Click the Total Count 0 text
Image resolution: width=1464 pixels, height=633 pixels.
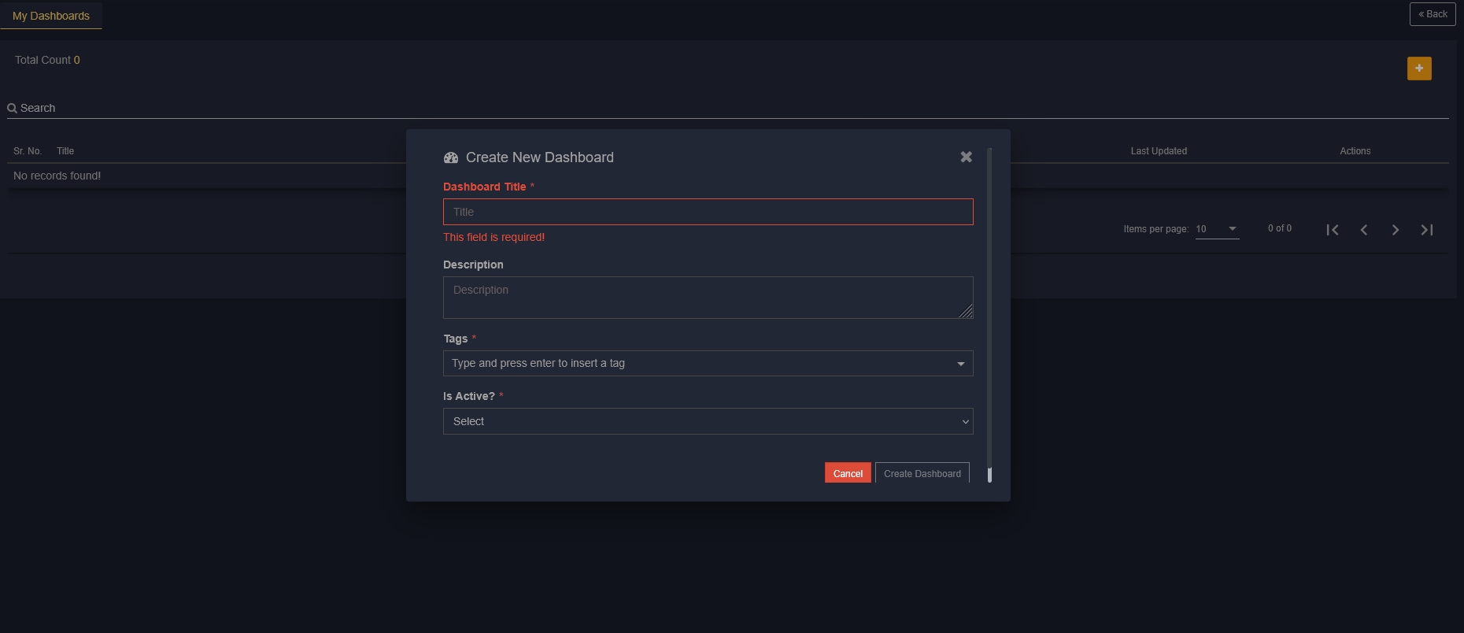(x=47, y=60)
